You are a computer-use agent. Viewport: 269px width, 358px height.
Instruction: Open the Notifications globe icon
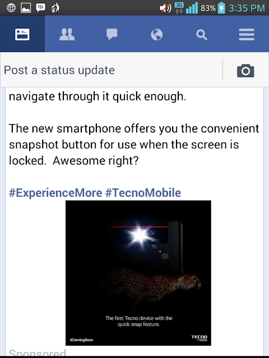click(x=157, y=35)
